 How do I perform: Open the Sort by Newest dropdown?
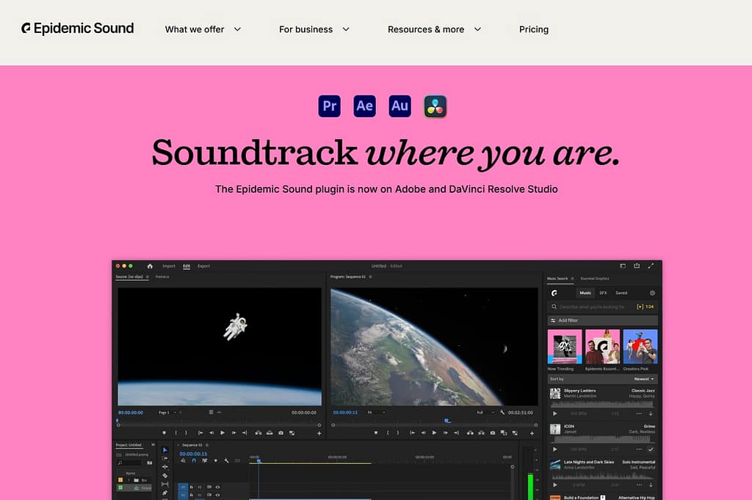click(645, 379)
